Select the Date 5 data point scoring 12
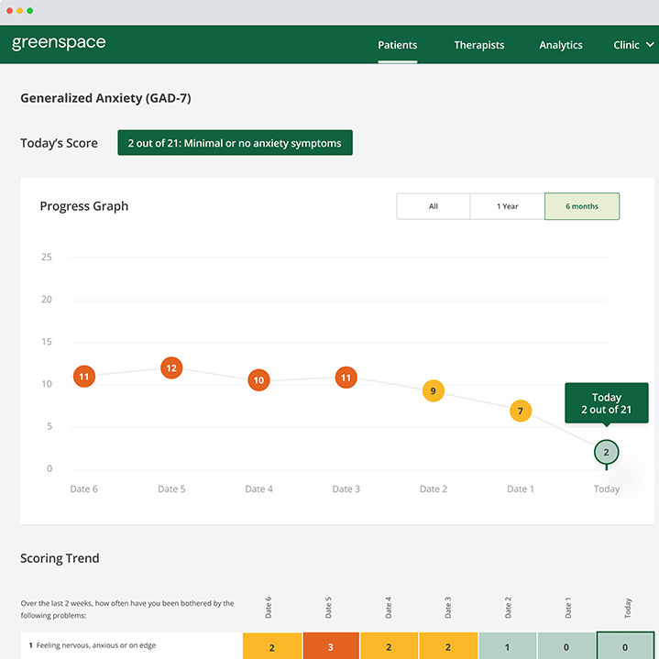 point(171,368)
